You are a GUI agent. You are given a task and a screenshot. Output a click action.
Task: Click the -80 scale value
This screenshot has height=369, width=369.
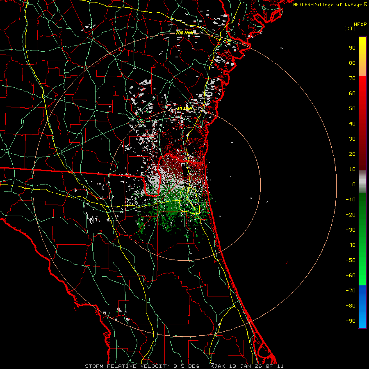[351, 306]
